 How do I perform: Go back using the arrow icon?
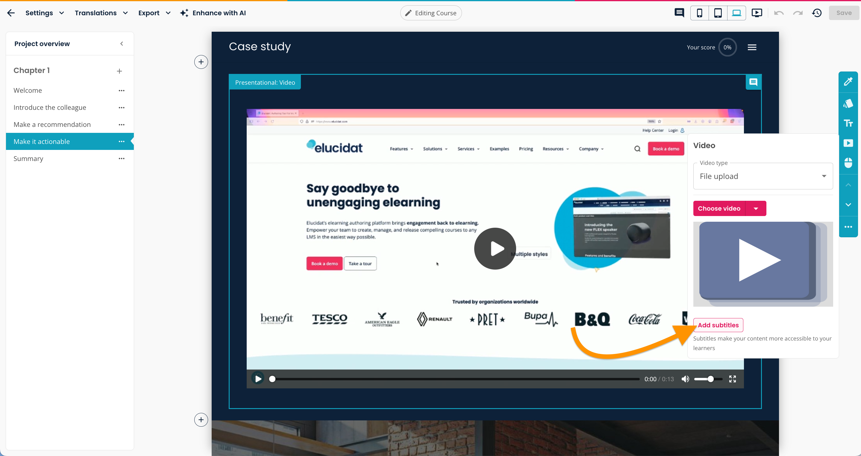tap(11, 13)
